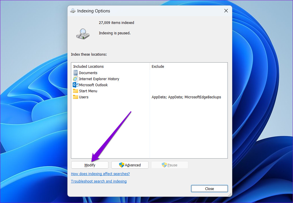Select the AppData exclusions entry for Users
293x203 pixels.
coord(186,97)
